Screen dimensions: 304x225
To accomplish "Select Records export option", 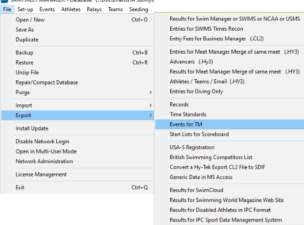I will pos(229,104).
